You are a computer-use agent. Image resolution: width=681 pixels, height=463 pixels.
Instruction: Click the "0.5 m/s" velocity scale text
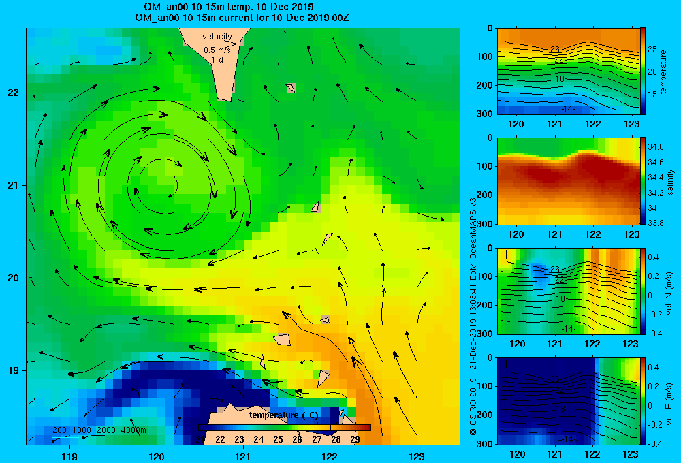(217, 50)
